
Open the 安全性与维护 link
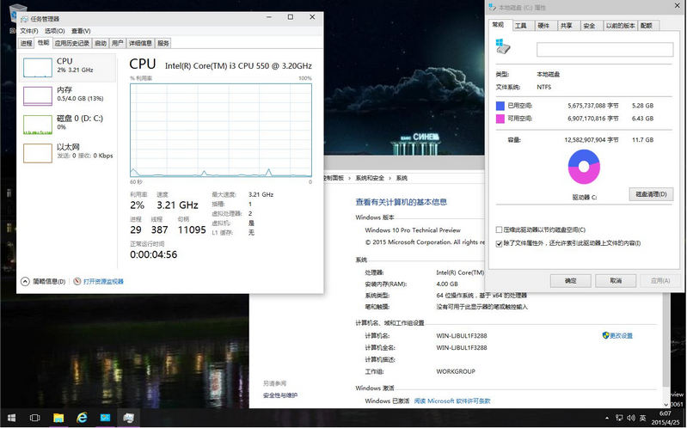280,395
